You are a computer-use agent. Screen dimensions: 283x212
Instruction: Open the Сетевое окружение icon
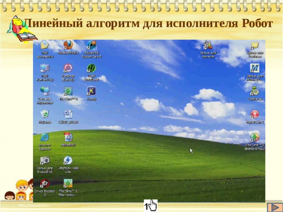(45, 91)
